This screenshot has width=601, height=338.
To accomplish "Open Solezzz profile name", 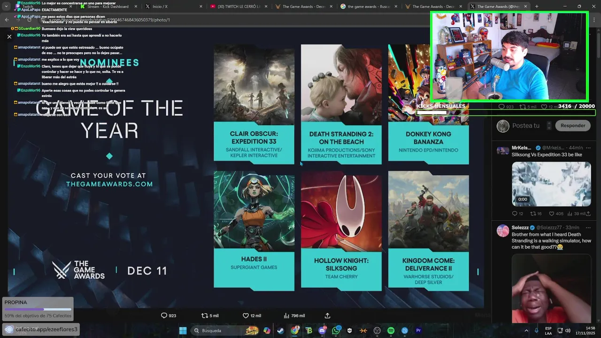I will pyautogui.click(x=520, y=228).
